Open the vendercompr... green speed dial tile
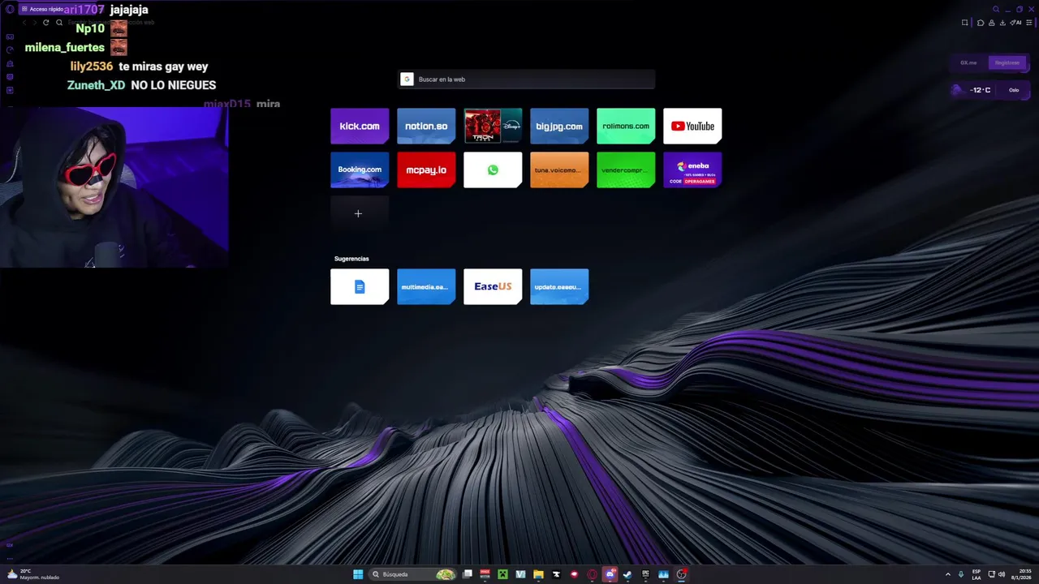 click(x=626, y=170)
